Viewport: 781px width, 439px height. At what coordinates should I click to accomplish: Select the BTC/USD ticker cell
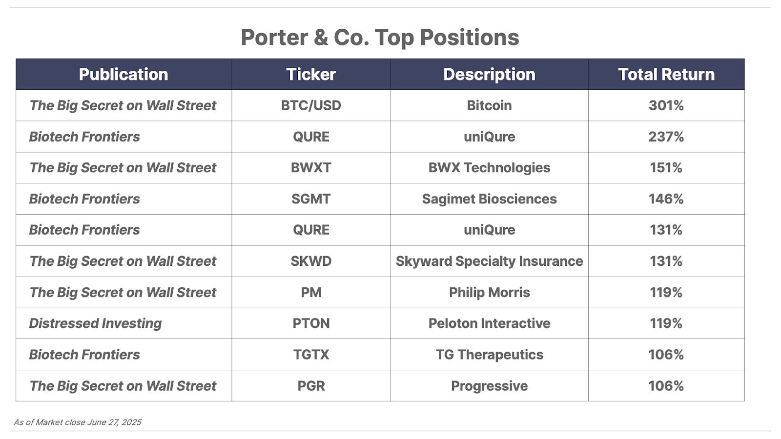coord(311,105)
